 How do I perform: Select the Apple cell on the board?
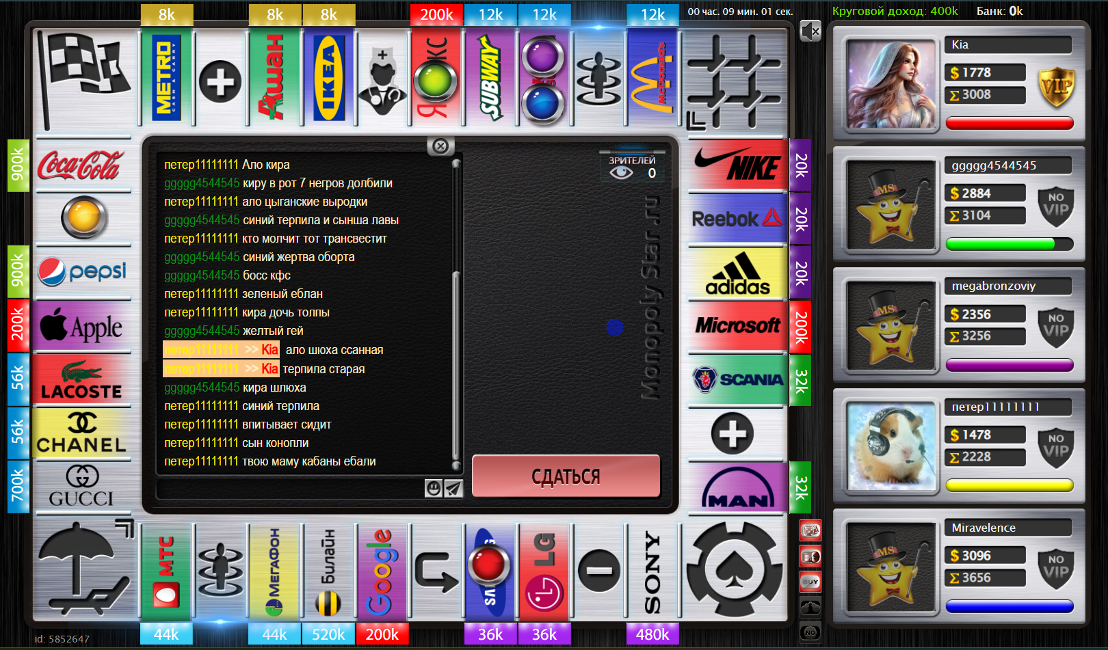(83, 326)
